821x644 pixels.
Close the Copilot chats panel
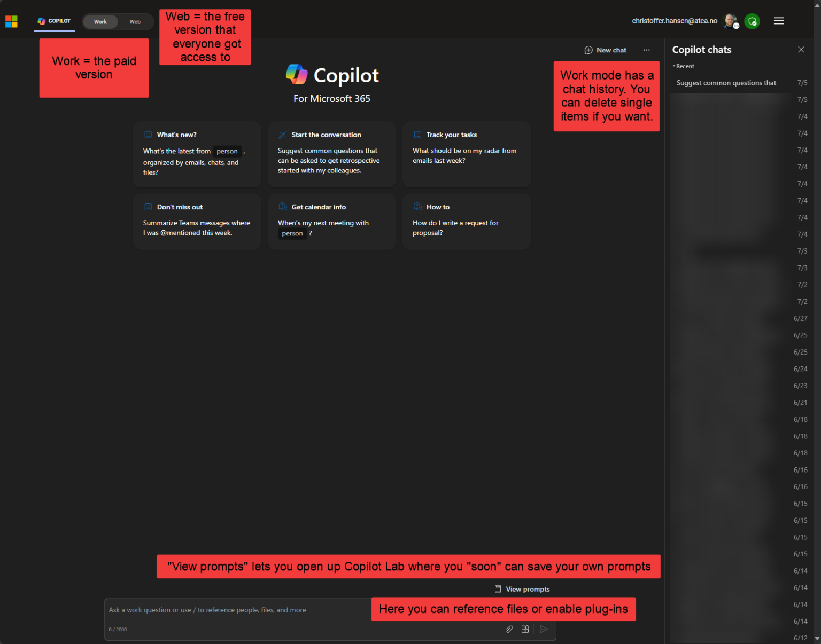click(801, 50)
